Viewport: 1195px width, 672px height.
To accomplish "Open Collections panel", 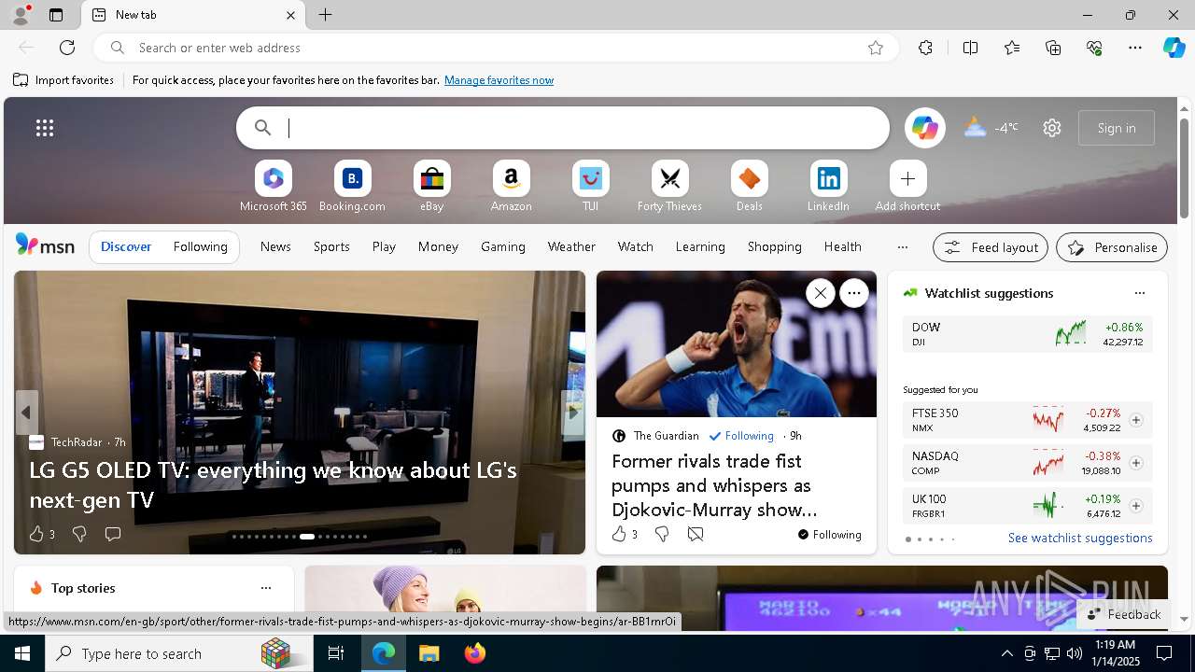I will 1053,48.
